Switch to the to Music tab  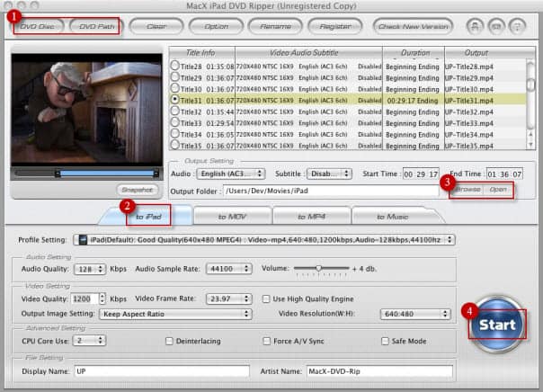[392, 217]
